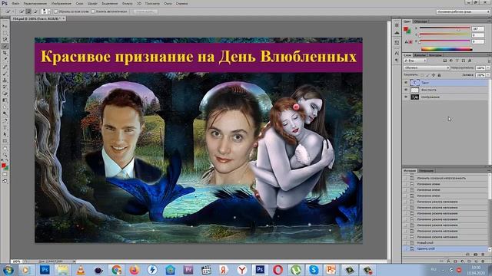Select the Lasso tool
Viewport: 492px width, 276px height.
(x=5, y=40)
